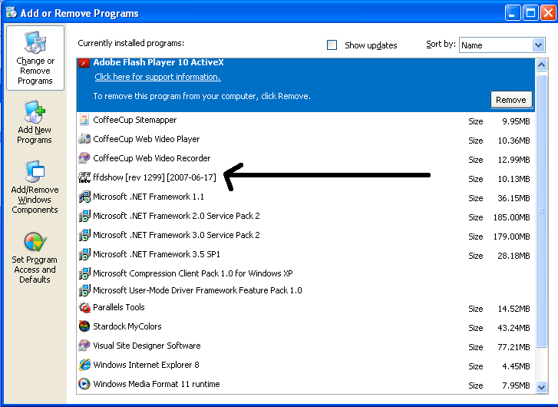Click Microsoft Compression Client Pack icon

point(84,273)
